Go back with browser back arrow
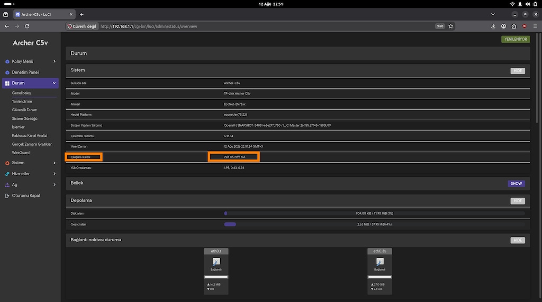 coord(6,26)
